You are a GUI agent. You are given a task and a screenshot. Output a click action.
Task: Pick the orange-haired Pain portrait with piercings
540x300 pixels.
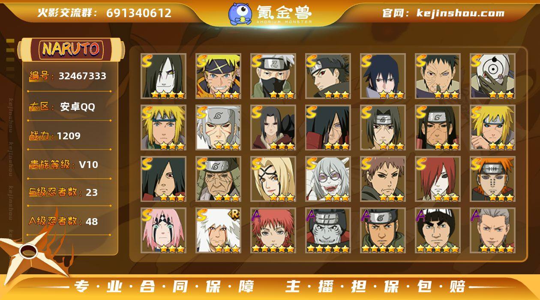[493, 179]
